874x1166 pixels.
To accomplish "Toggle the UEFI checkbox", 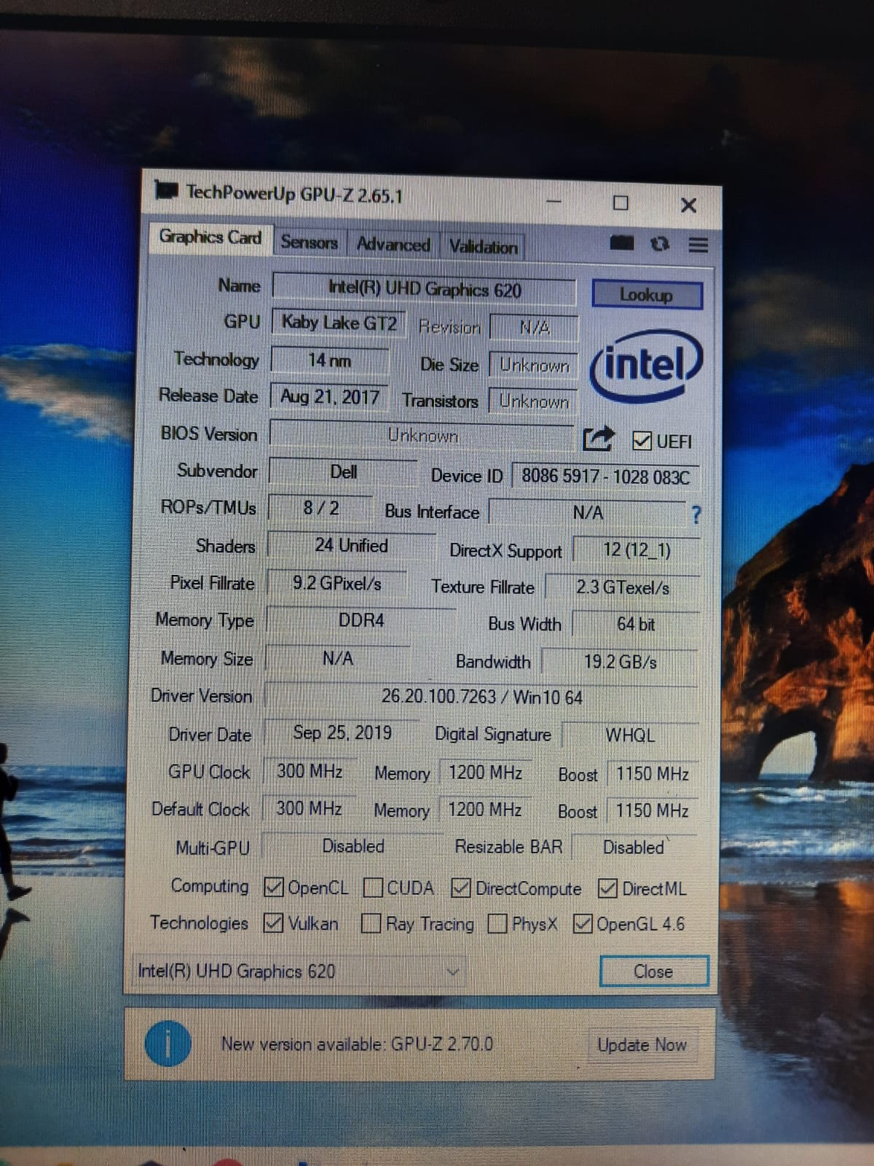I will (x=642, y=440).
